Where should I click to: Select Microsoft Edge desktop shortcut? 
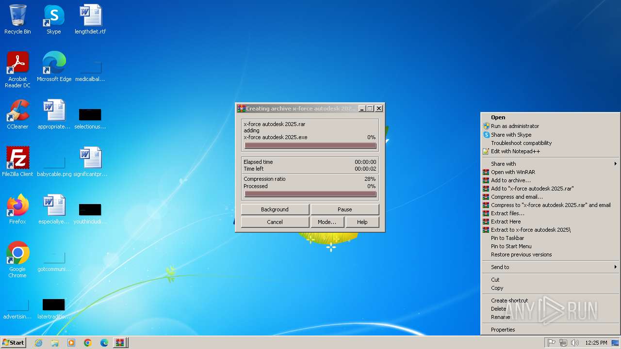54,67
